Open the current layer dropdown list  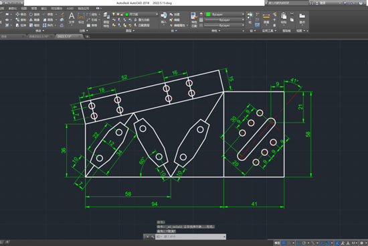[x=141, y=14]
